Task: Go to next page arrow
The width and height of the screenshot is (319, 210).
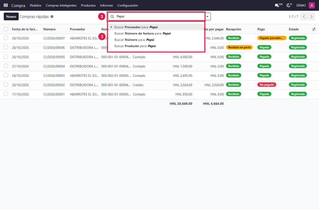Action: (312, 16)
